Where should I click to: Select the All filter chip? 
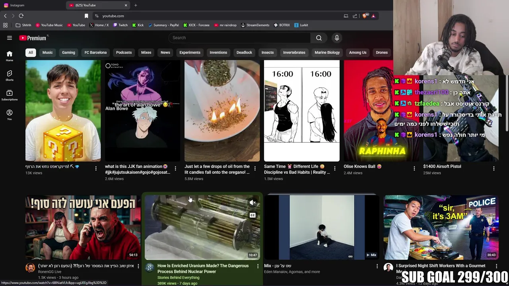[31, 52]
